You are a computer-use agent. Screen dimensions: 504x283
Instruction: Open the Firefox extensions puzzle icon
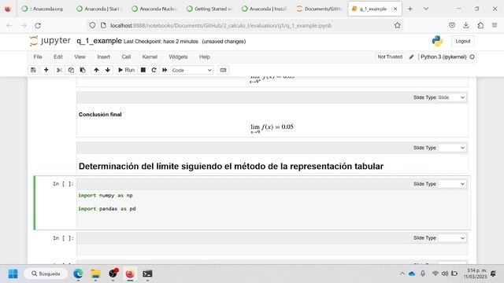coord(480,25)
